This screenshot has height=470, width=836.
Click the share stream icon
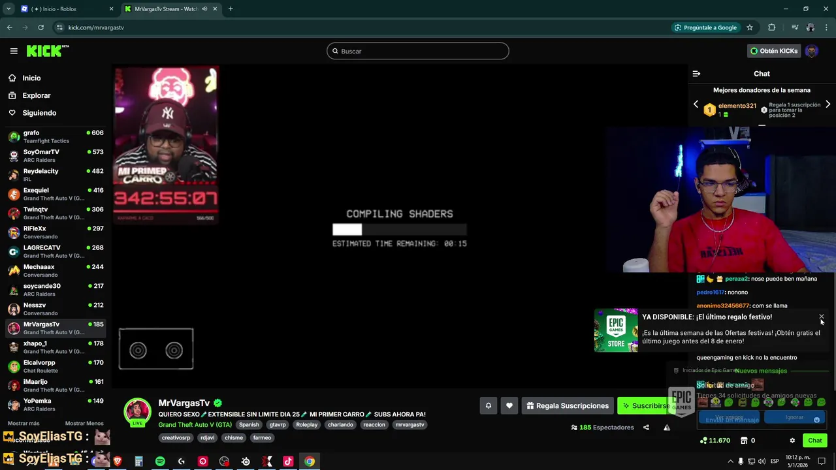(x=646, y=428)
